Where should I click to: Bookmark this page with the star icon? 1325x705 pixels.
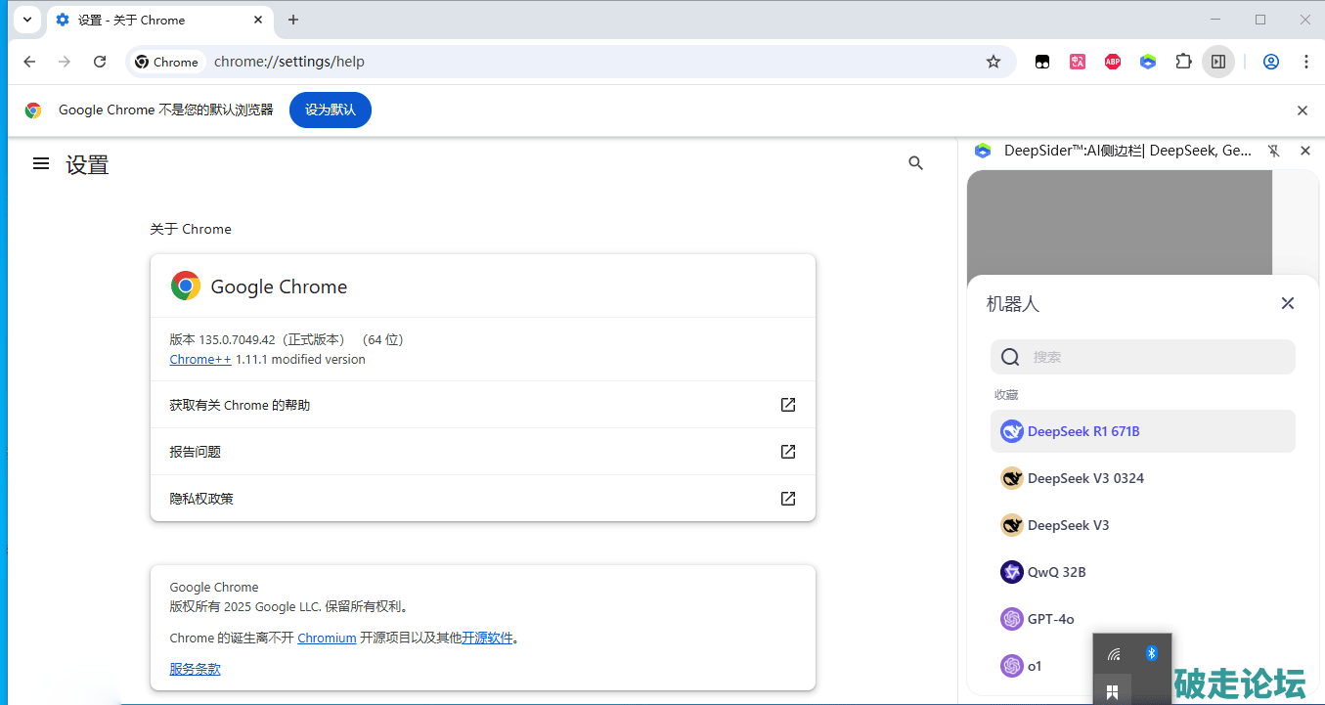tap(994, 62)
